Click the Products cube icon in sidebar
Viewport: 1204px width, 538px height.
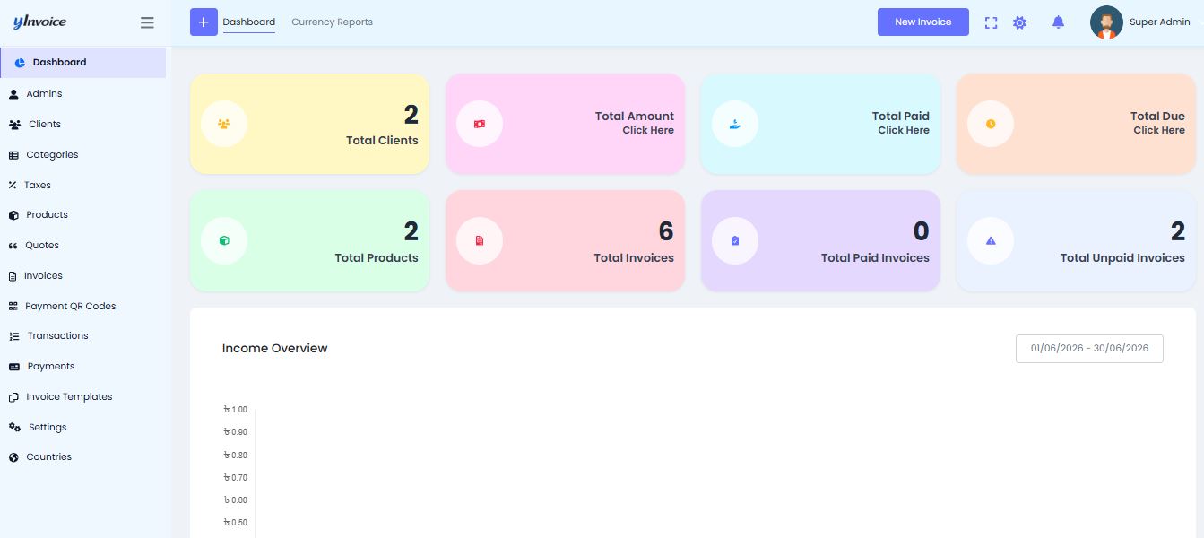(x=13, y=215)
